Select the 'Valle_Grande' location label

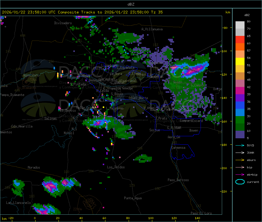[86, 107]
